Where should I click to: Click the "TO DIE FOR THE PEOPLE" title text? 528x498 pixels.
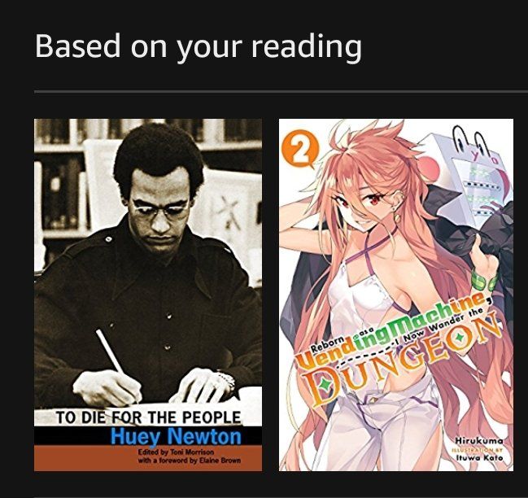tap(148, 417)
